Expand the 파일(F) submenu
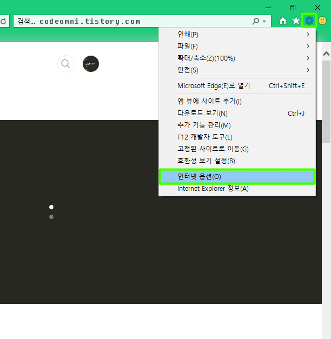This screenshot has height=339, width=331. [x=237, y=46]
